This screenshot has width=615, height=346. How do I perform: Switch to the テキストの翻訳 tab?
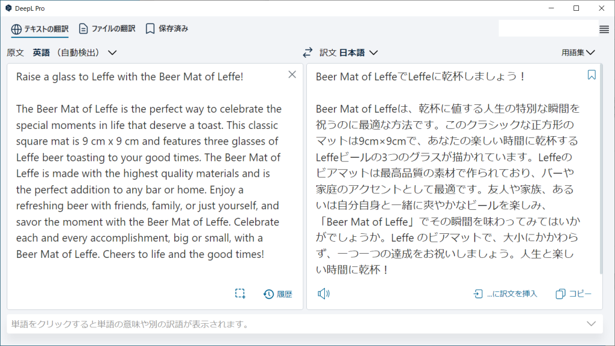tap(40, 29)
